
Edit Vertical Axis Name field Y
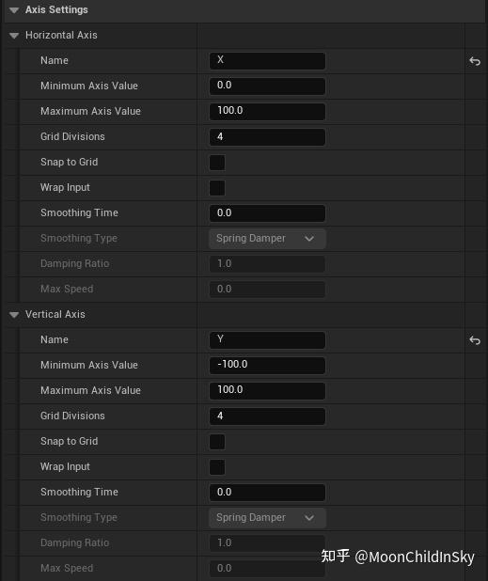click(x=267, y=339)
